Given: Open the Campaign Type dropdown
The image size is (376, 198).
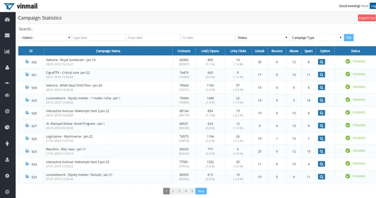Looking at the screenshot, I should click(x=316, y=38).
